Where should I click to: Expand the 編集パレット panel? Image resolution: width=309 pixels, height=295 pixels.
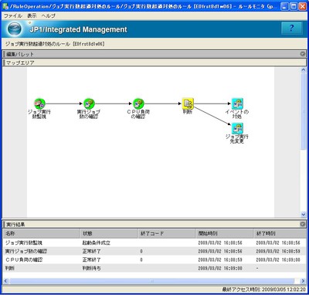303,54
